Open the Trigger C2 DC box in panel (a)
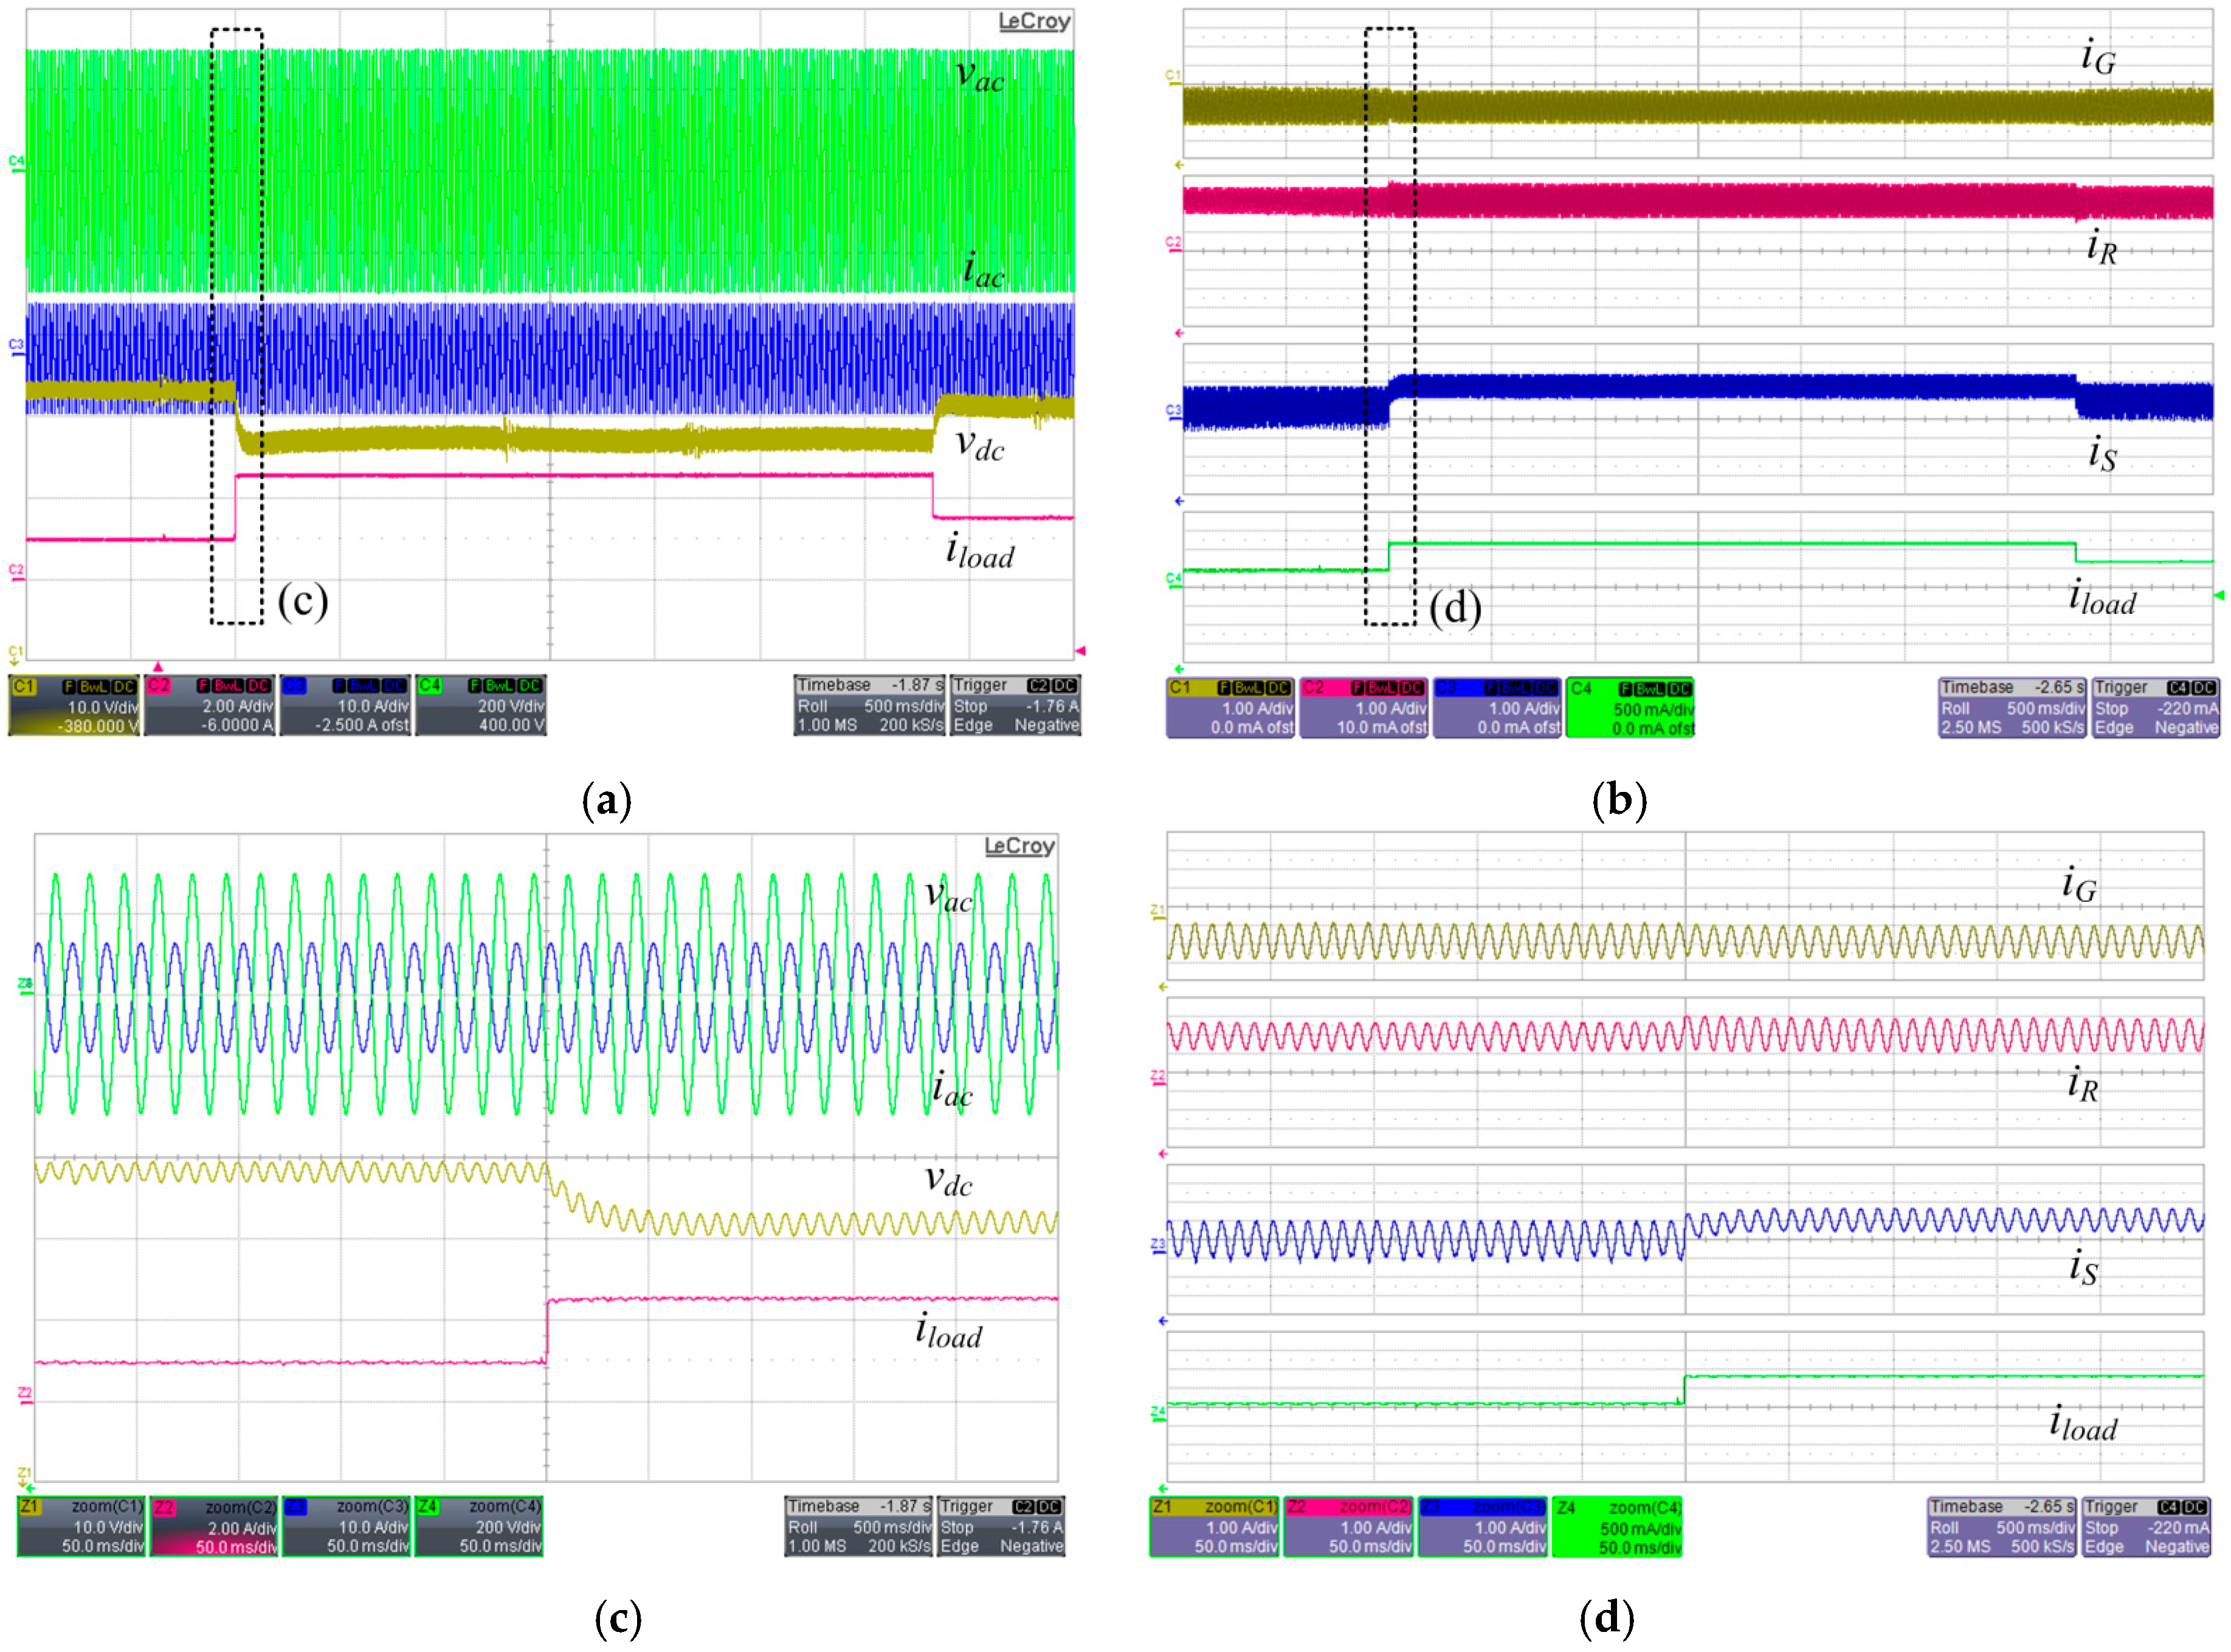The width and height of the screenshot is (2231, 1652). 1015,705
